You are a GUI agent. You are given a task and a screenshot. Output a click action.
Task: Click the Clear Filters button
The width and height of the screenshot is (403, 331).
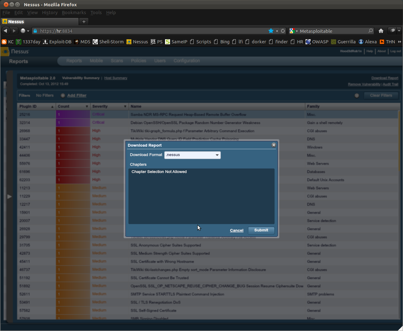coord(381,95)
